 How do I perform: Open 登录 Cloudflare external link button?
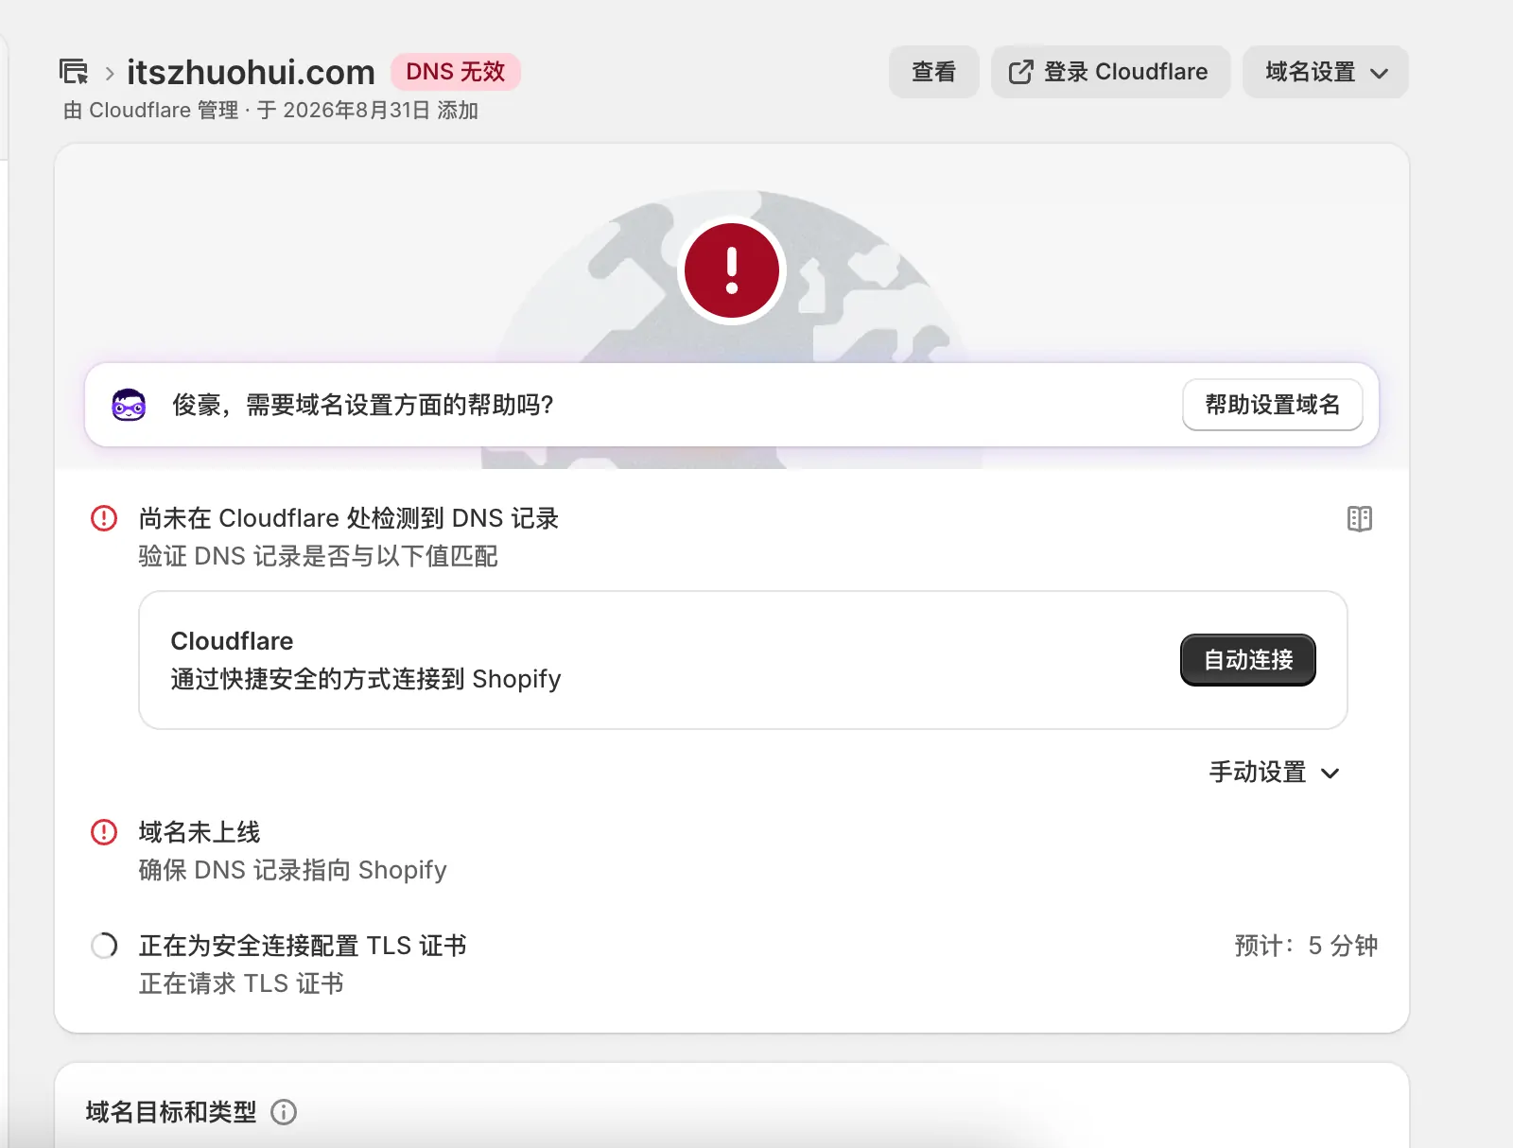pos(1110,72)
